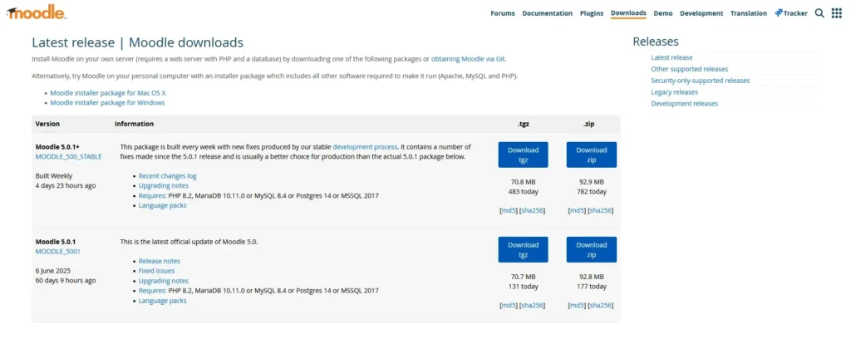Image resolution: width=851 pixels, height=344 pixels.
Task: Open Security-only-supported releases link
Action: click(x=700, y=81)
